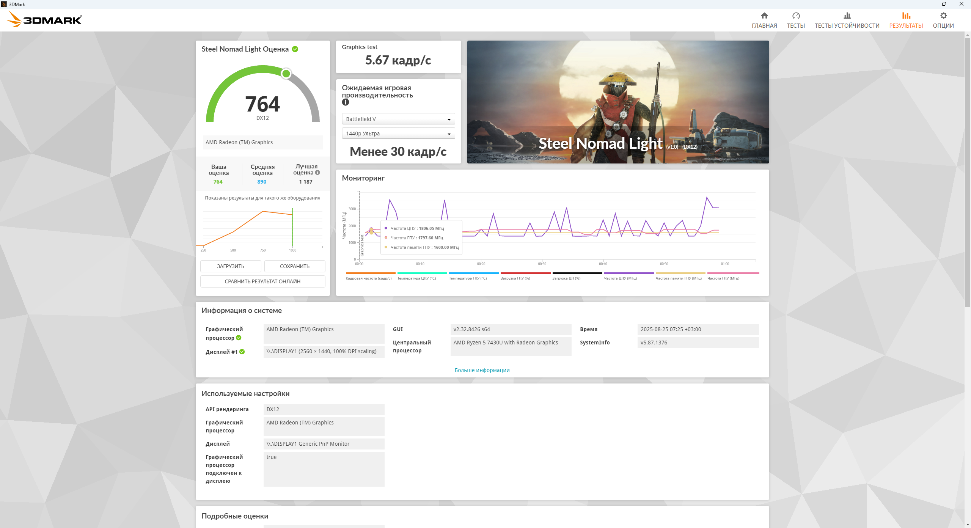Viewport: 971px width, 528px height.
Task: Open the Больше информации link
Action: (482, 370)
